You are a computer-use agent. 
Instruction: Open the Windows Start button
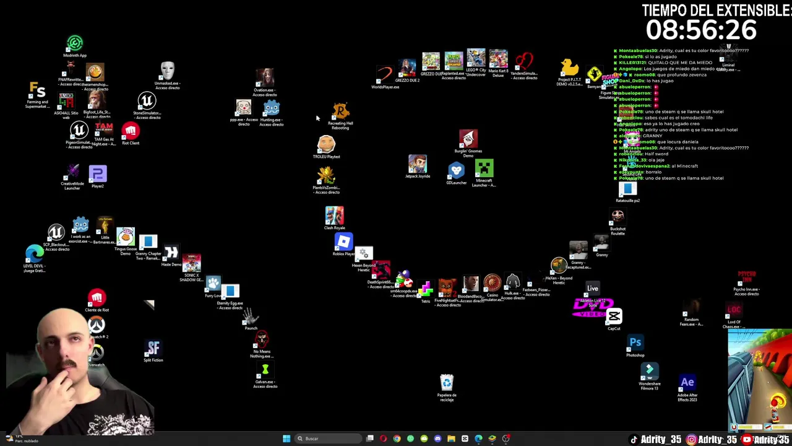tap(286, 439)
